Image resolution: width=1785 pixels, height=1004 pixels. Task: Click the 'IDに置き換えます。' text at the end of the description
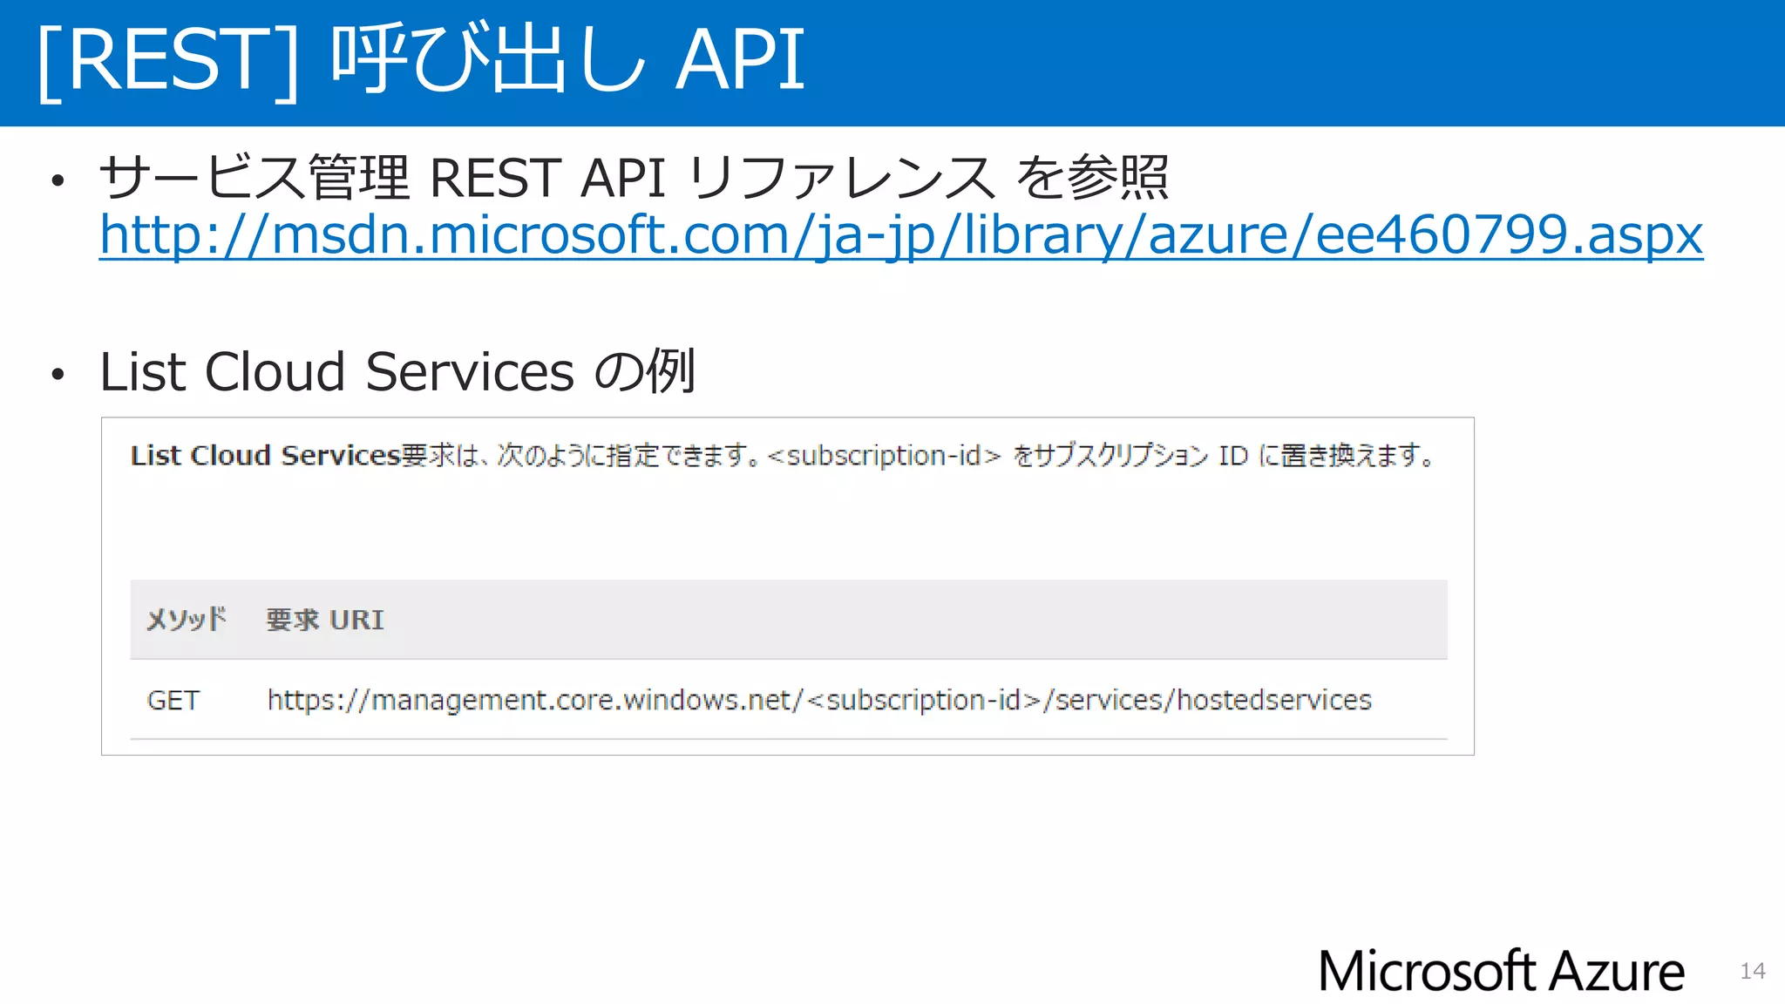pyautogui.click(x=1327, y=455)
